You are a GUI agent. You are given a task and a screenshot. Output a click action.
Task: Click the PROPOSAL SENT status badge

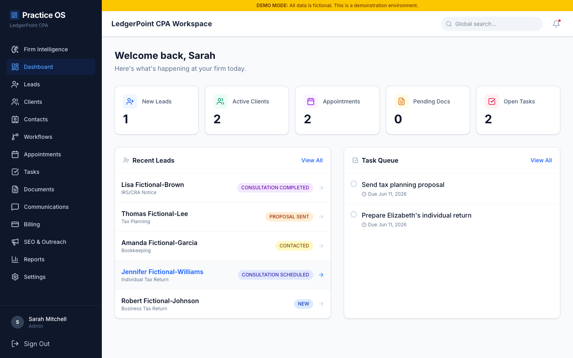tap(289, 217)
